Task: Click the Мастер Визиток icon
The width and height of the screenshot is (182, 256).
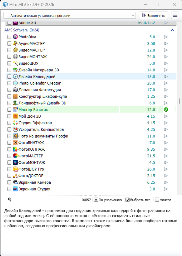Action: click(x=15, y=110)
